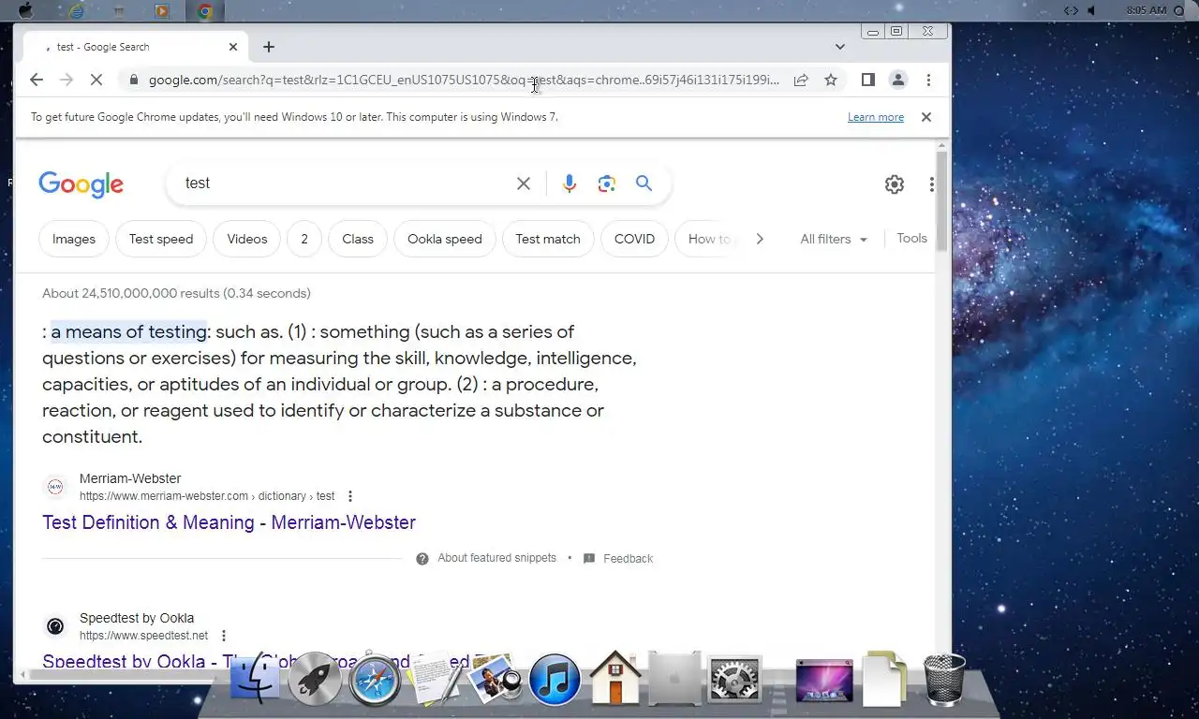Open Launchpad rocket in the dock
Screen dimensions: 1199x719
point(315,679)
